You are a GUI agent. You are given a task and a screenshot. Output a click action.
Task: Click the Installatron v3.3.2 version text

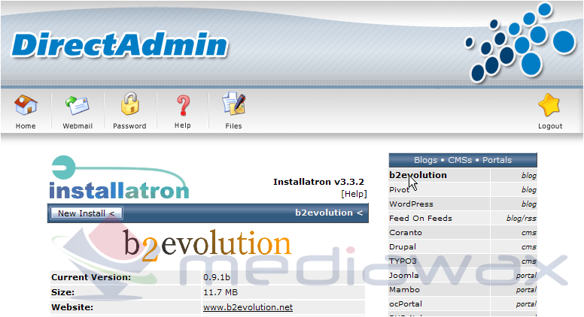click(x=318, y=182)
